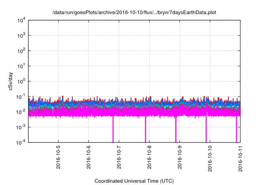Click the magenta dropout spike before 2016-10-11

click(236, 129)
